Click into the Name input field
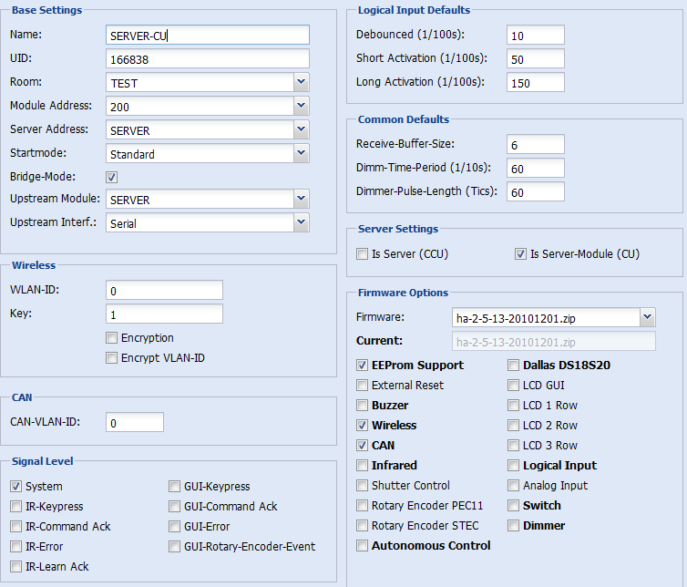This screenshot has width=687, height=587. [x=208, y=35]
